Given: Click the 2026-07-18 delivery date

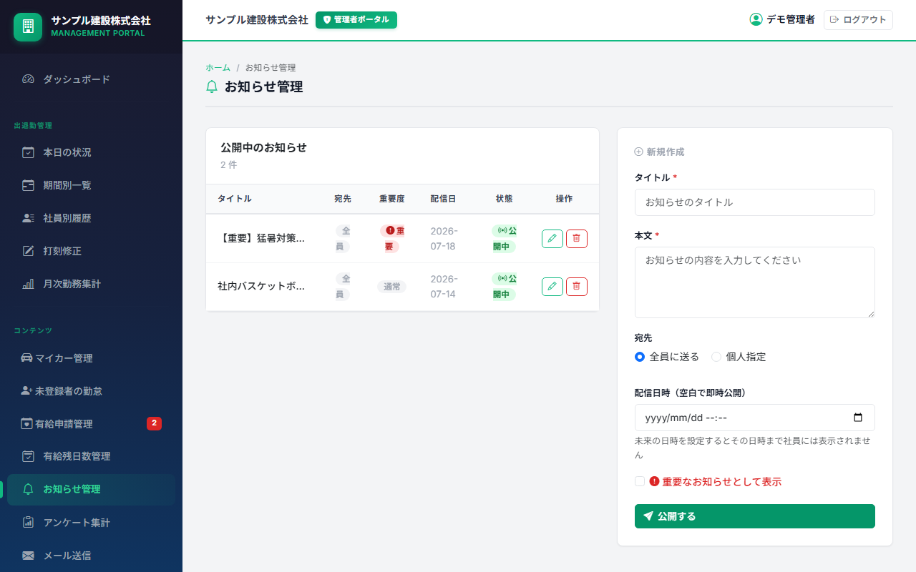Looking at the screenshot, I should click(444, 238).
